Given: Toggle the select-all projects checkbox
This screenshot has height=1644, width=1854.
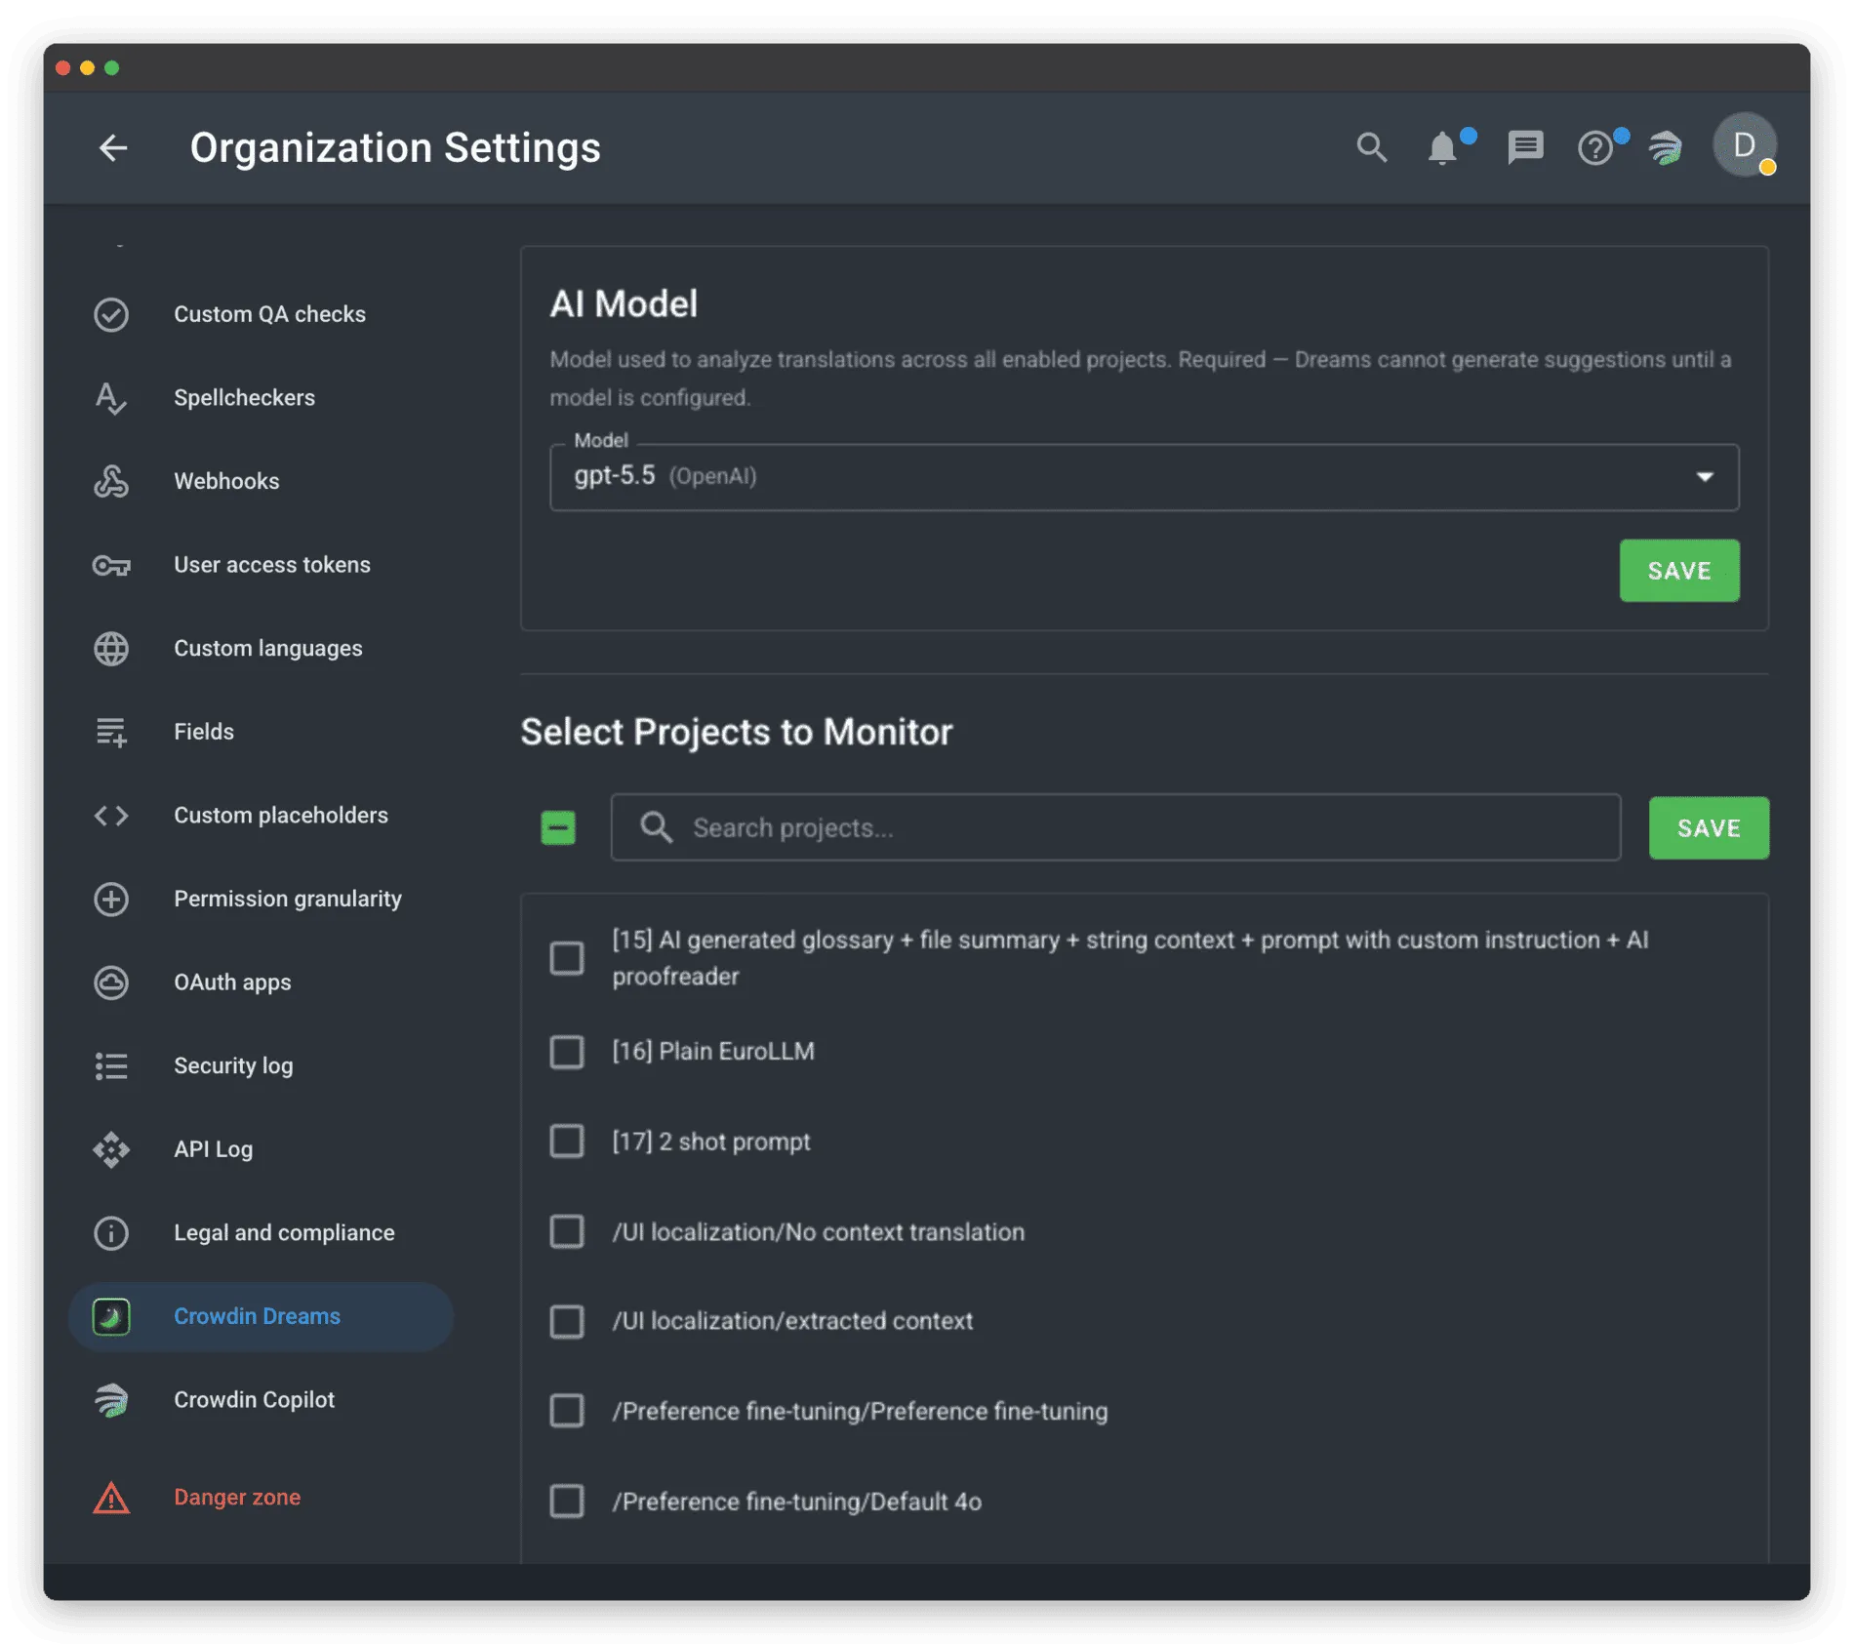Looking at the screenshot, I should 558,827.
